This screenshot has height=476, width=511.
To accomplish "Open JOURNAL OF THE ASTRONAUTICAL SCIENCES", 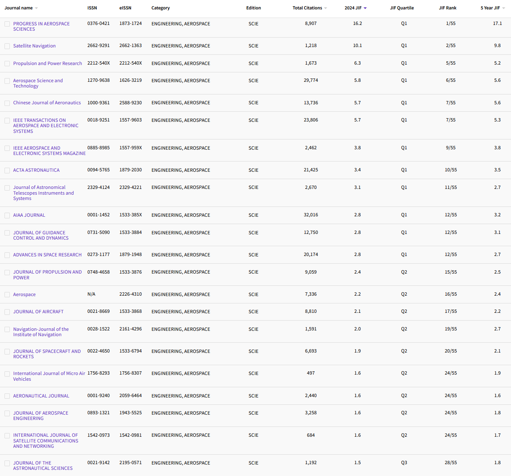I will [x=43, y=465].
